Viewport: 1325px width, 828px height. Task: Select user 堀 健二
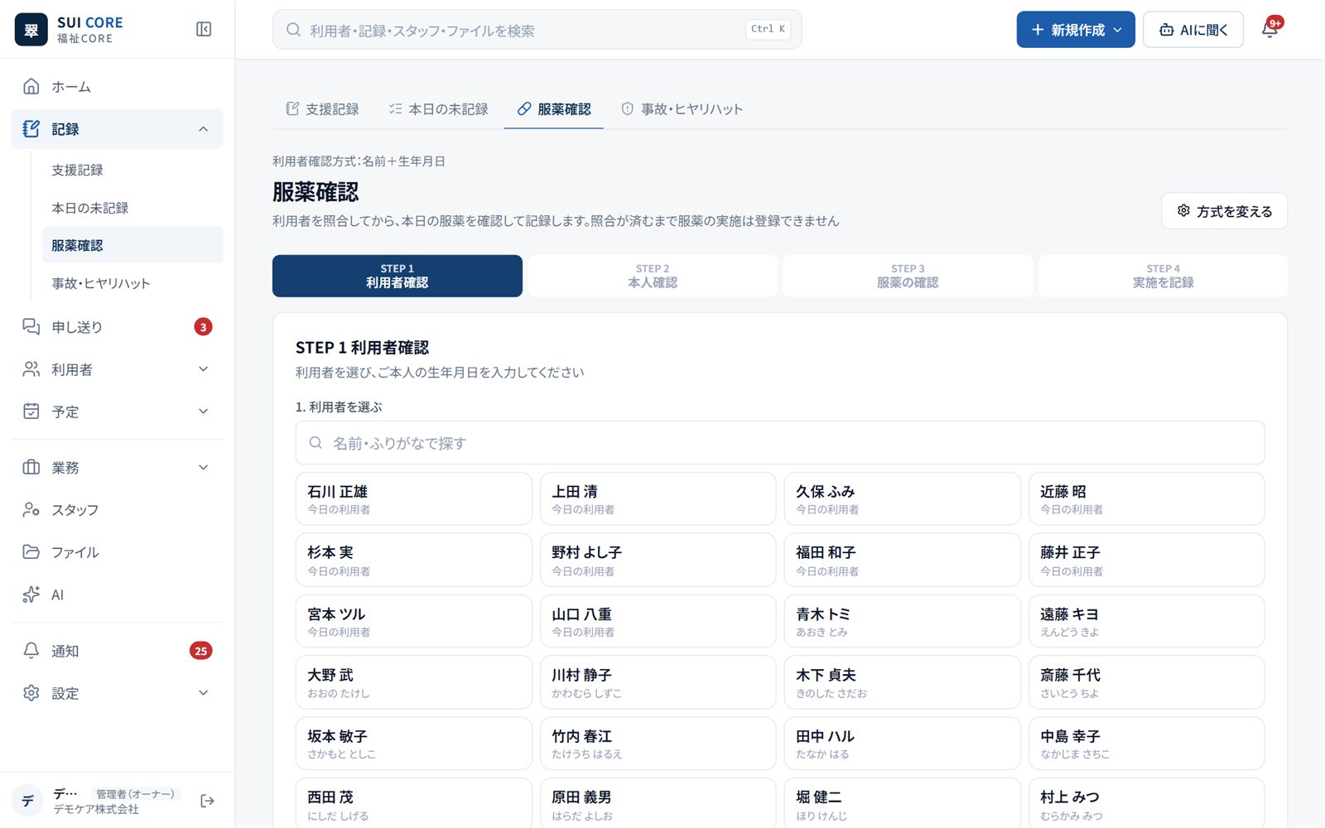pos(903,803)
